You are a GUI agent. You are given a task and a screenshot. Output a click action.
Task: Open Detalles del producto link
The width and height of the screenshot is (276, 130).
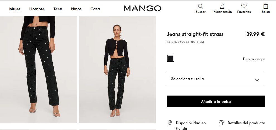coord(246,123)
